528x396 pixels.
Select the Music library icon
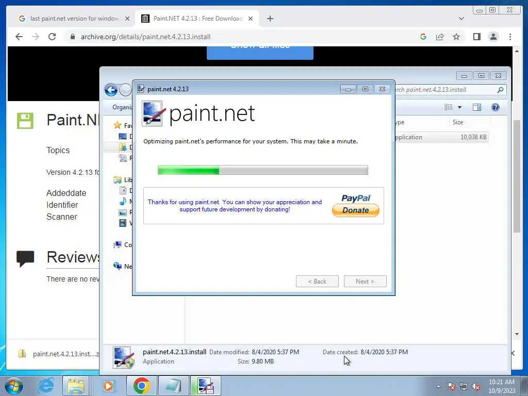pos(123,202)
